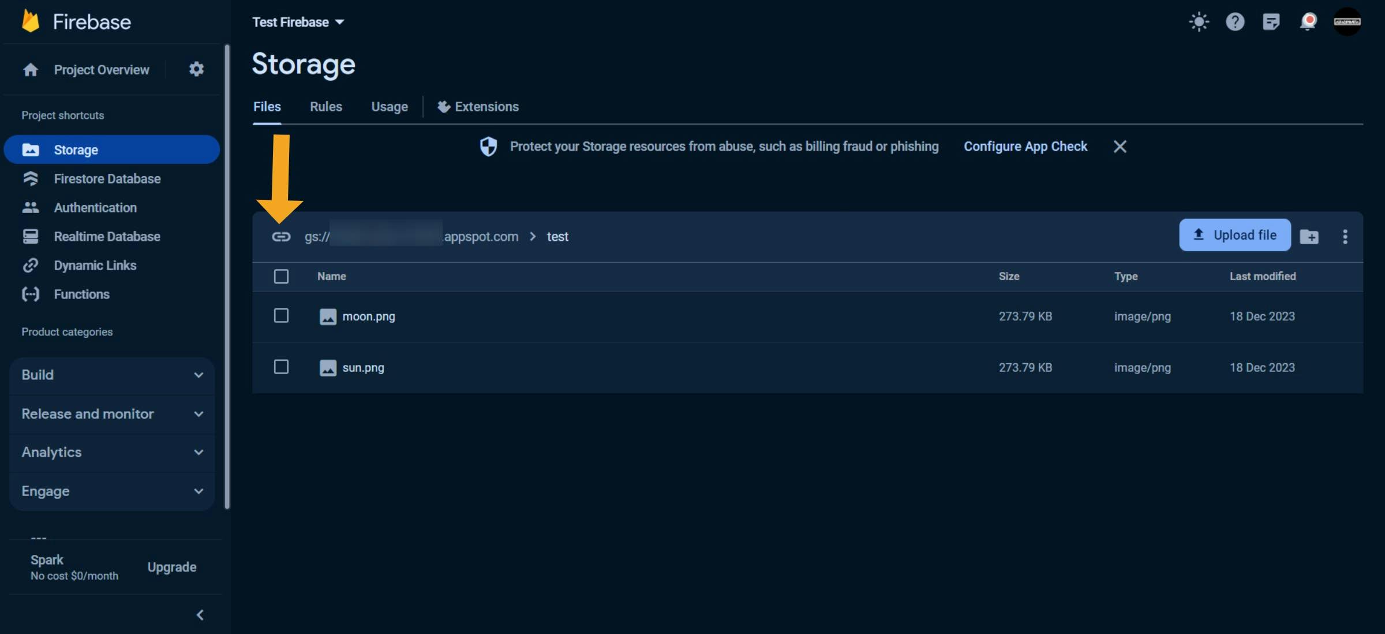
Task: Open the notifications bell icon
Action: point(1308,22)
